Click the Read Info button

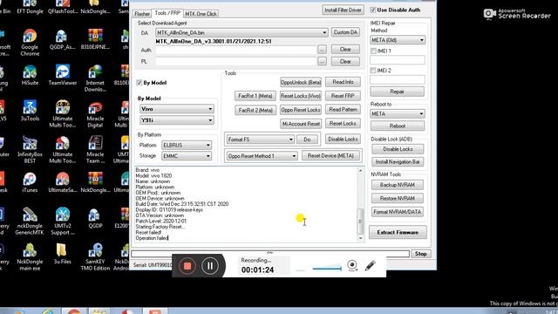pos(343,82)
